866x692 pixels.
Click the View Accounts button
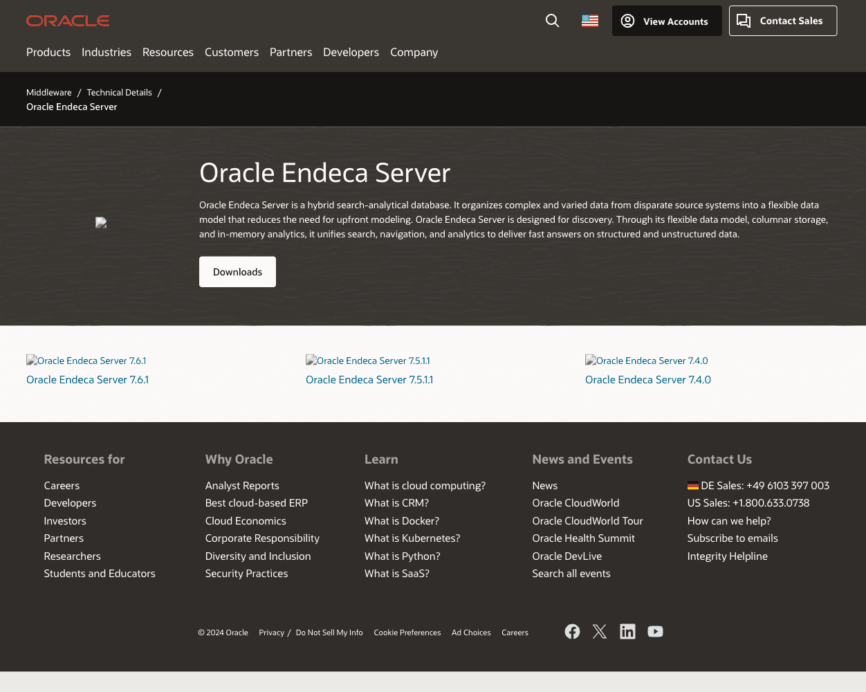coord(667,21)
